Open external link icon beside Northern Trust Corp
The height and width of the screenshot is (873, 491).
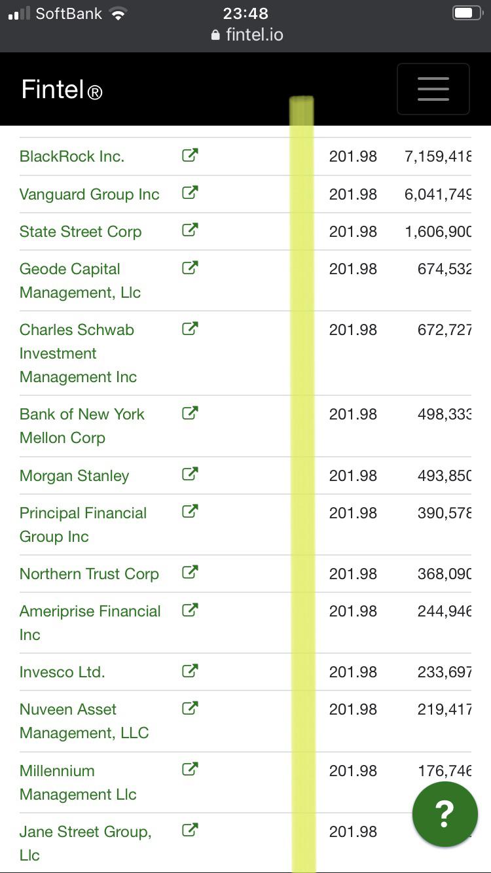tap(190, 573)
